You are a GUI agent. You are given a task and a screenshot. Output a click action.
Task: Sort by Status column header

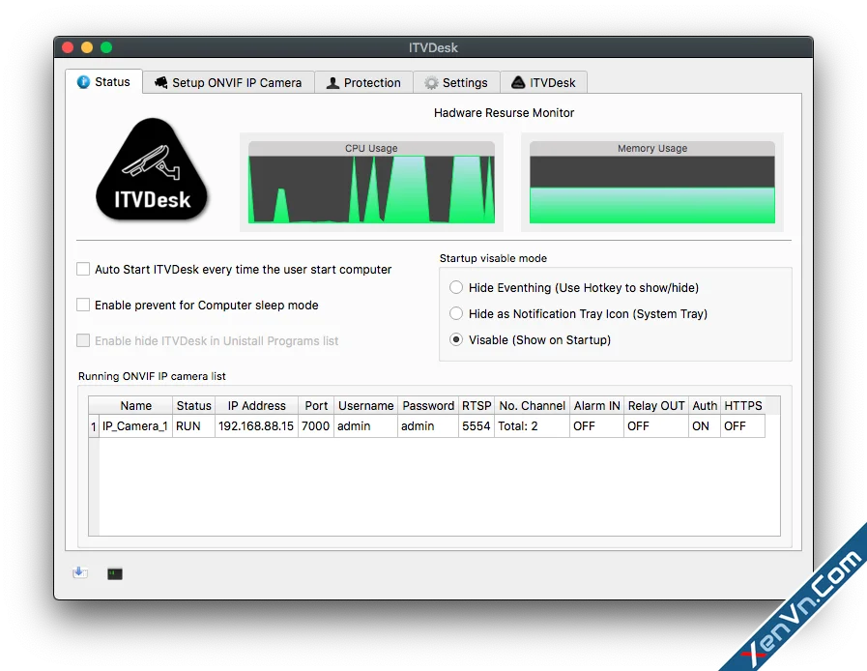click(x=193, y=405)
